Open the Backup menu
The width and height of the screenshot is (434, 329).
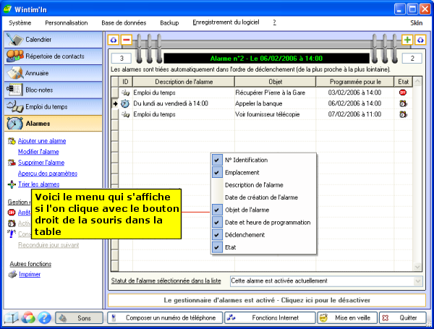click(x=169, y=22)
